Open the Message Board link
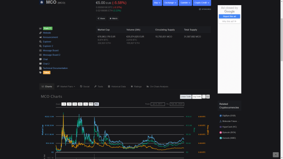The height and width of the screenshot is (159, 283). [x=51, y=51]
